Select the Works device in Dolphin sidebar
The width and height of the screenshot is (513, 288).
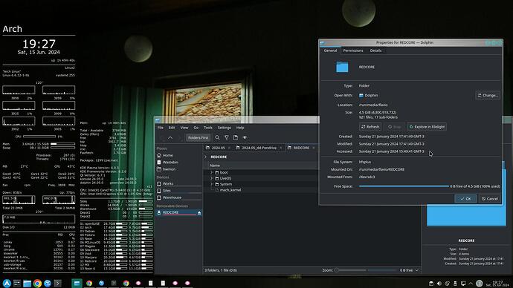178,183
